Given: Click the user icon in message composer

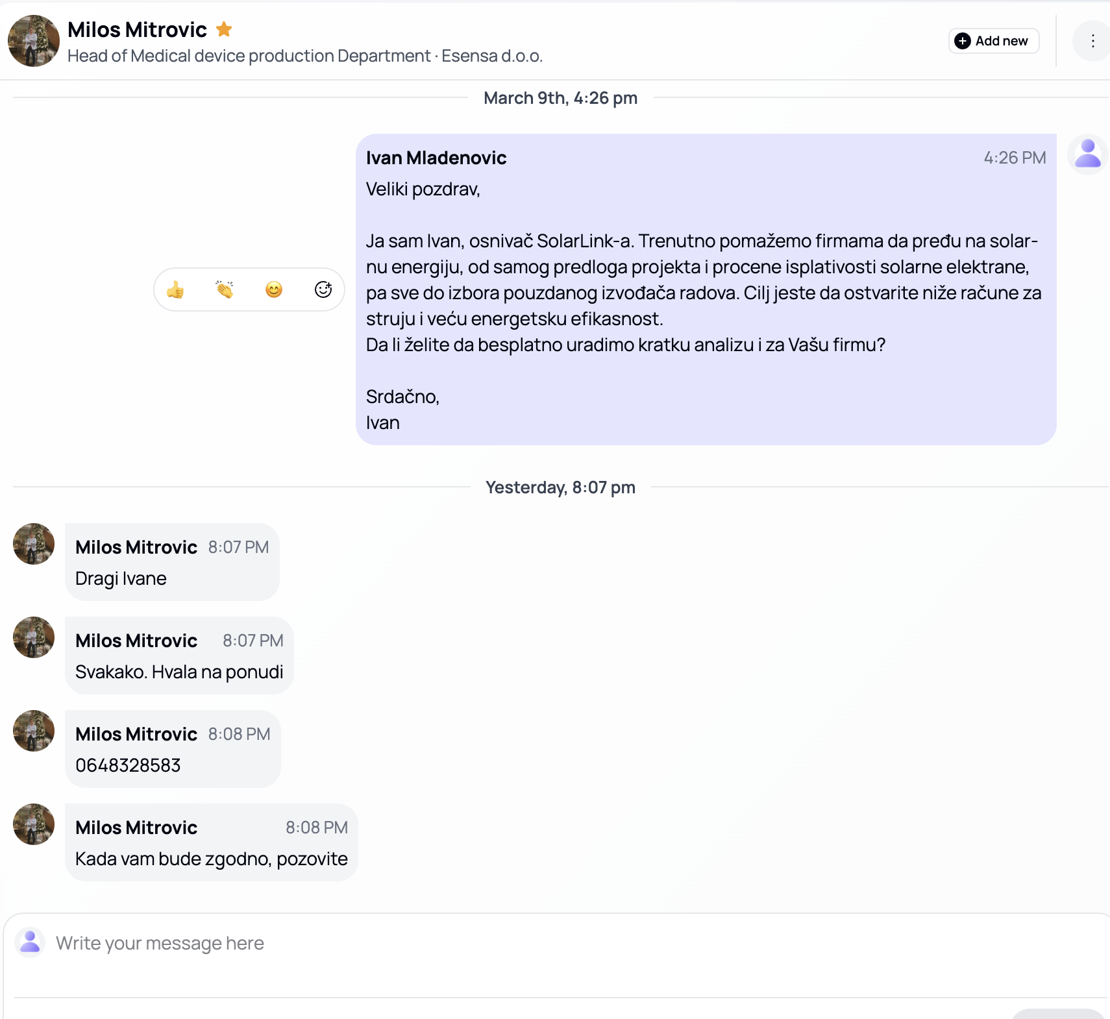Looking at the screenshot, I should (30, 942).
